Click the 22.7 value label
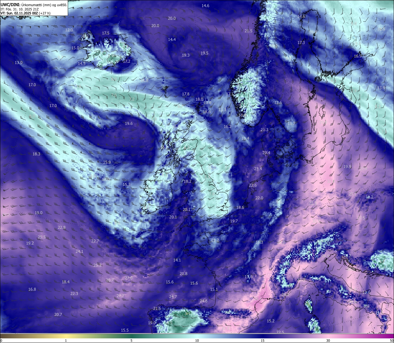The image size is (394, 343). (x=95, y=241)
